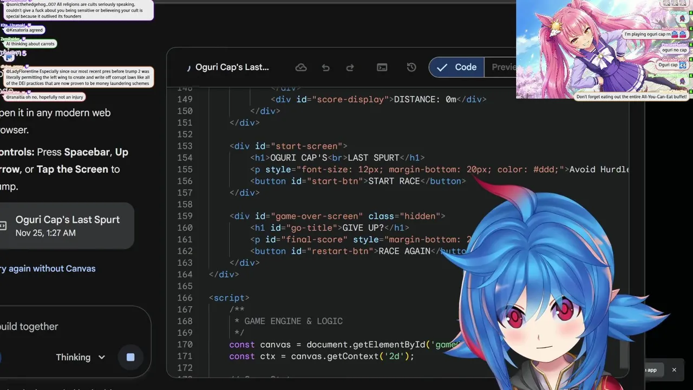Click the "oguri no cap" chat bubble
Image resolution: width=693 pixels, height=390 pixels.
pyautogui.click(x=674, y=50)
